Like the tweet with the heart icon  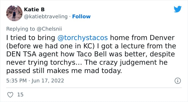pyautogui.click(x=10, y=95)
